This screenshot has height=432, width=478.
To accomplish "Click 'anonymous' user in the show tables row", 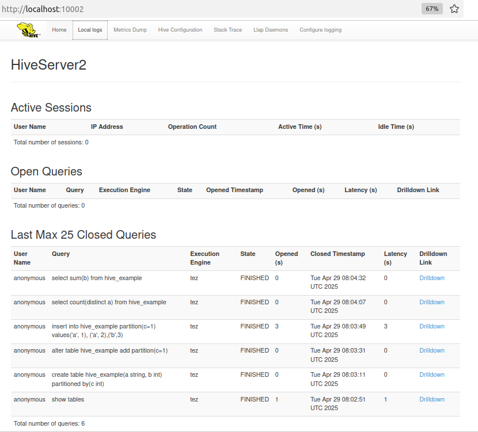I will [x=29, y=399].
